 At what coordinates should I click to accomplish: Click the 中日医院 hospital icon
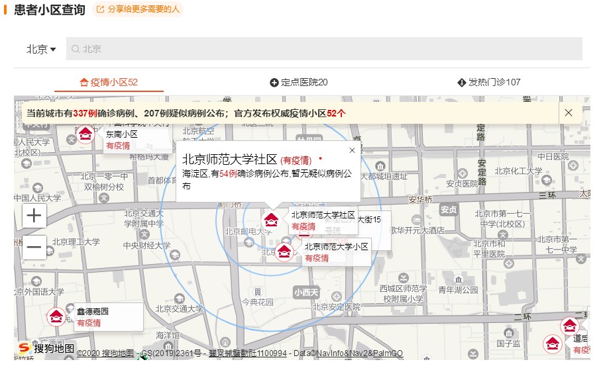(573, 166)
